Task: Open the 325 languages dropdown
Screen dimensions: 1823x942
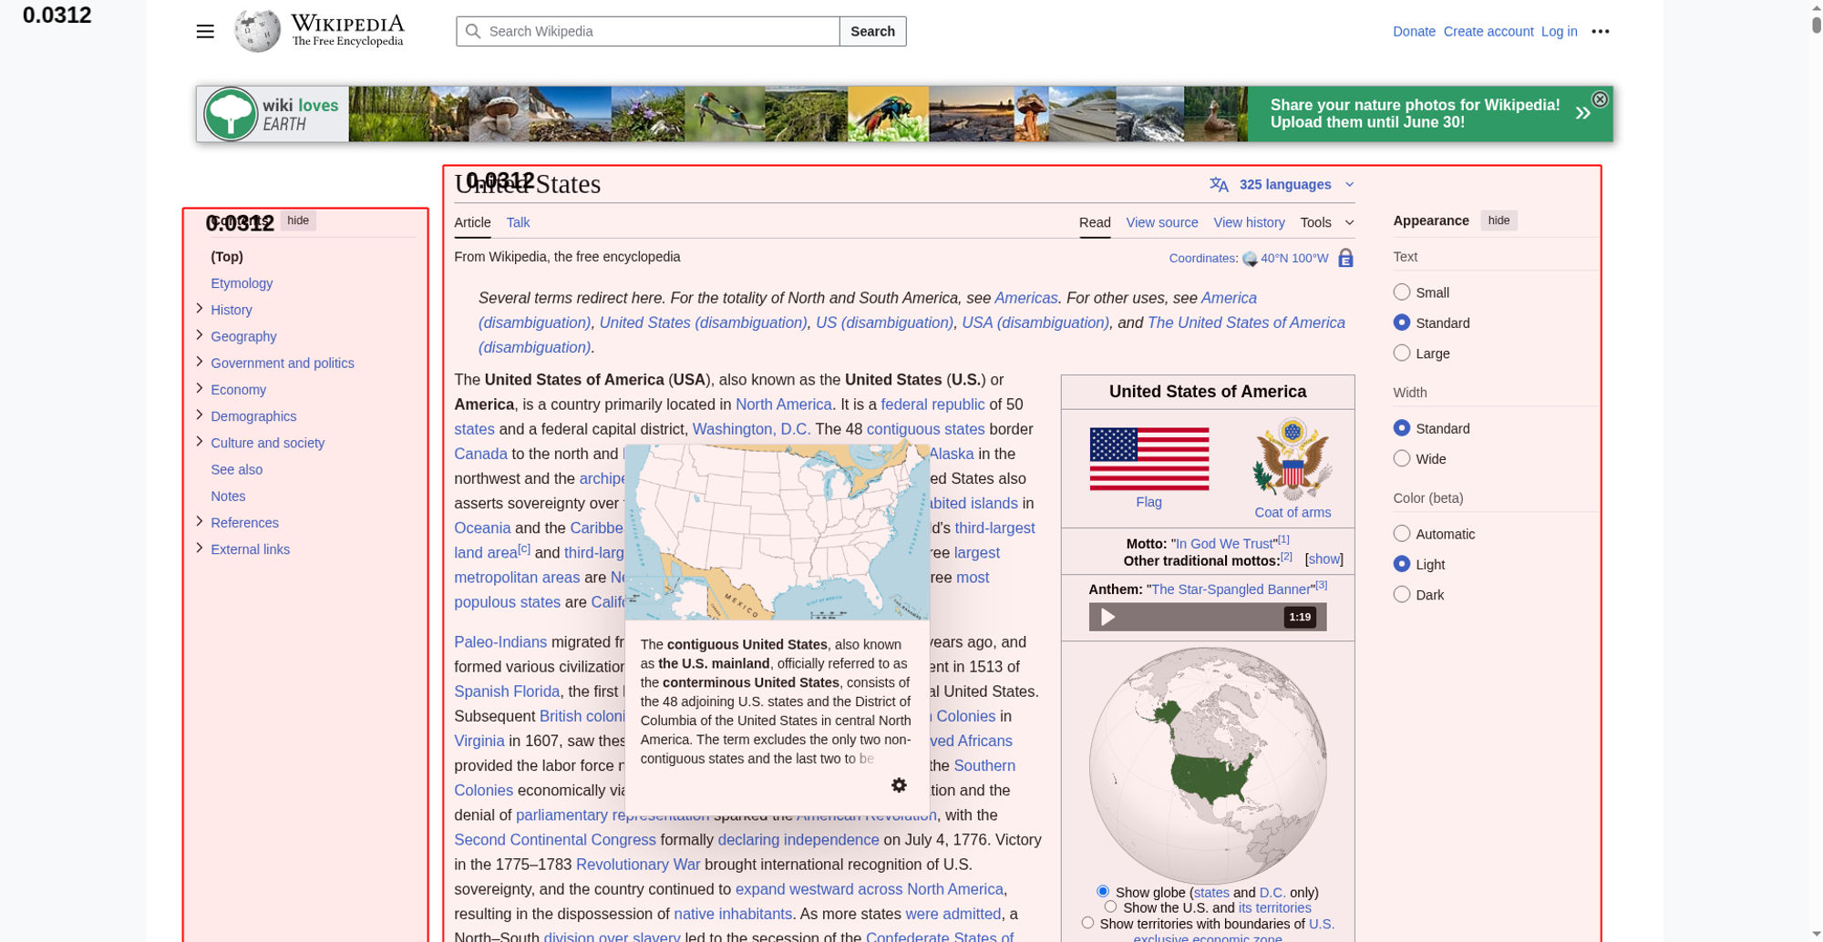Action: 1283,184
